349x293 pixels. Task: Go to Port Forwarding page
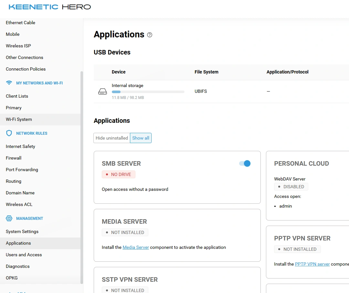point(22,170)
